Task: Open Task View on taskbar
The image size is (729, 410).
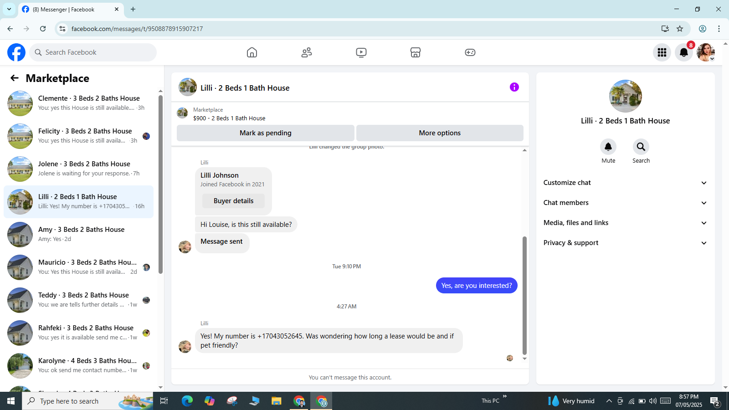Action: click(x=164, y=401)
